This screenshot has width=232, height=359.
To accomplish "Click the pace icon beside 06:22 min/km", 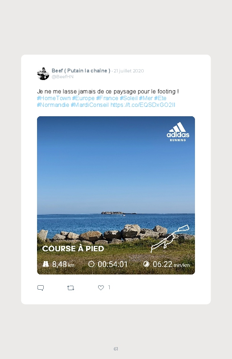I will pyautogui.click(x=146, y=264).
